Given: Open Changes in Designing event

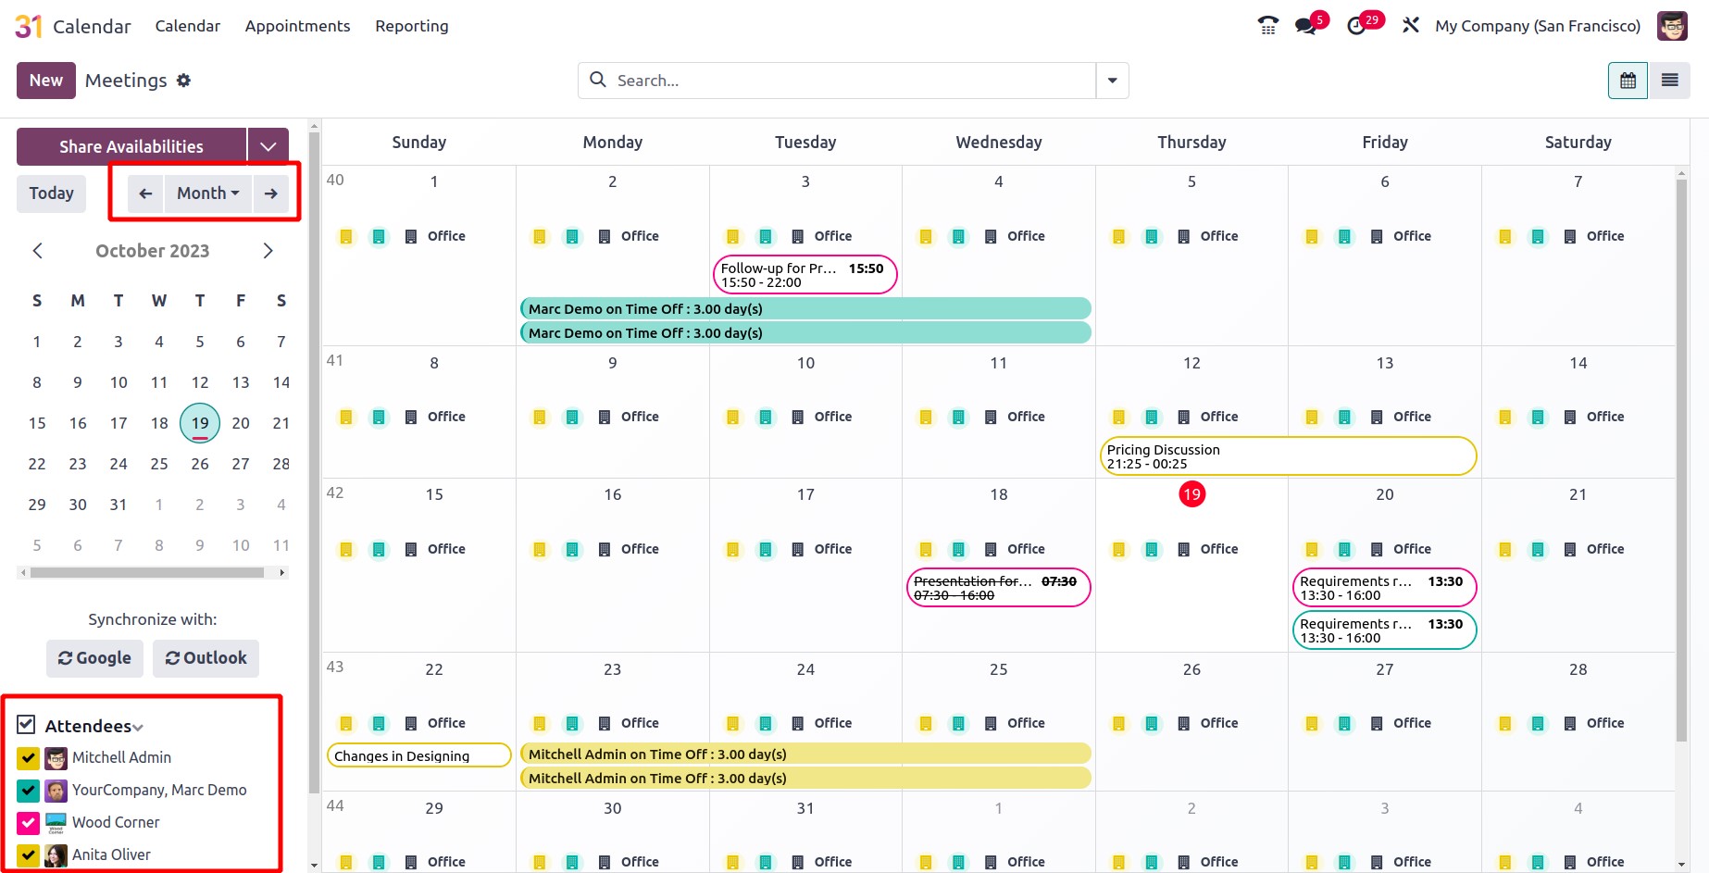Looking at the screenshot, I should click(418, 755).
